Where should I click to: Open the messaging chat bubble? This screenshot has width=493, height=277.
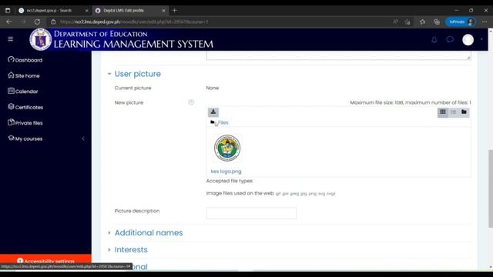450,39
